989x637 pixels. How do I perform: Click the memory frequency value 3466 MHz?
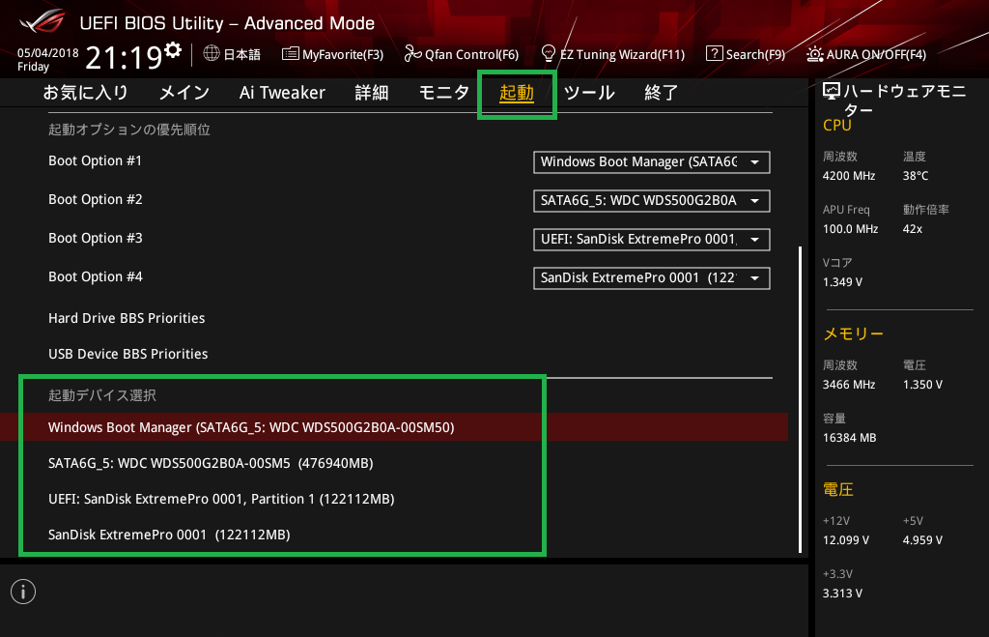coord(849,385)
